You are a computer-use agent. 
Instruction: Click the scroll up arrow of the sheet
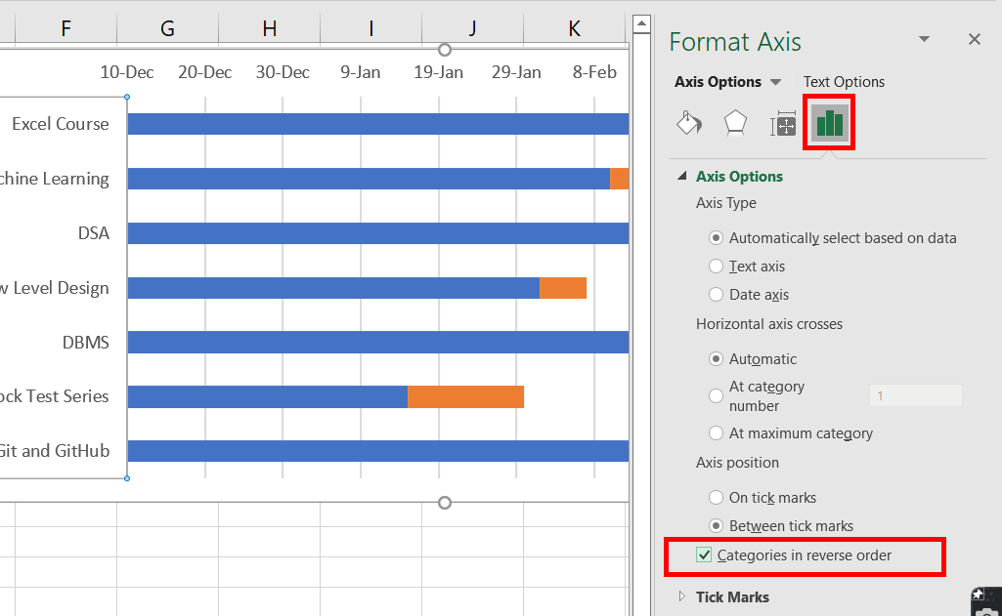click(x=641, y=22)
